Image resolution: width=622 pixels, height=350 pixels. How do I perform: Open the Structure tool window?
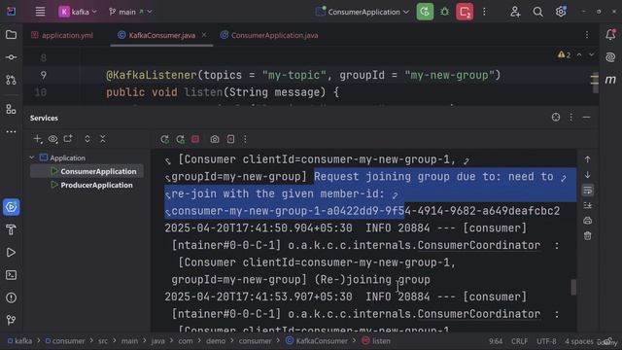[11, 109]
